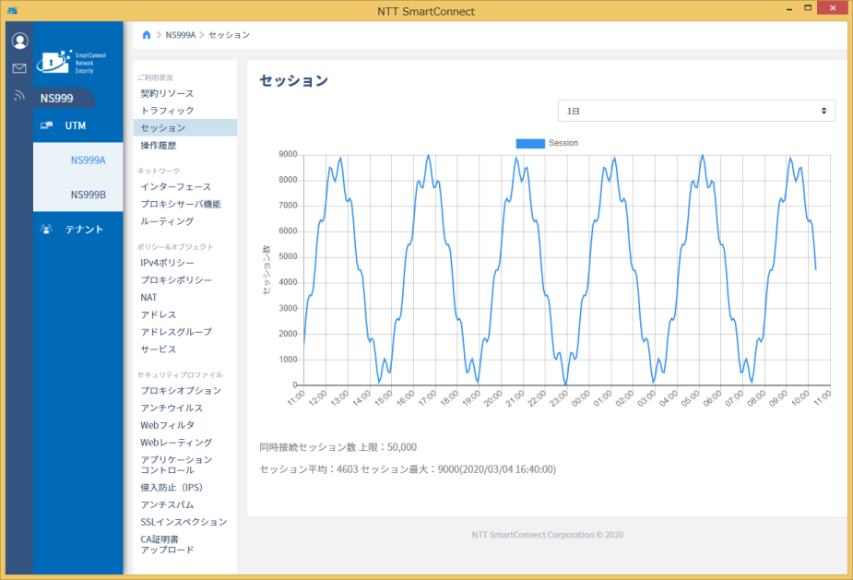Open the mail messages icon

[19, 68]
